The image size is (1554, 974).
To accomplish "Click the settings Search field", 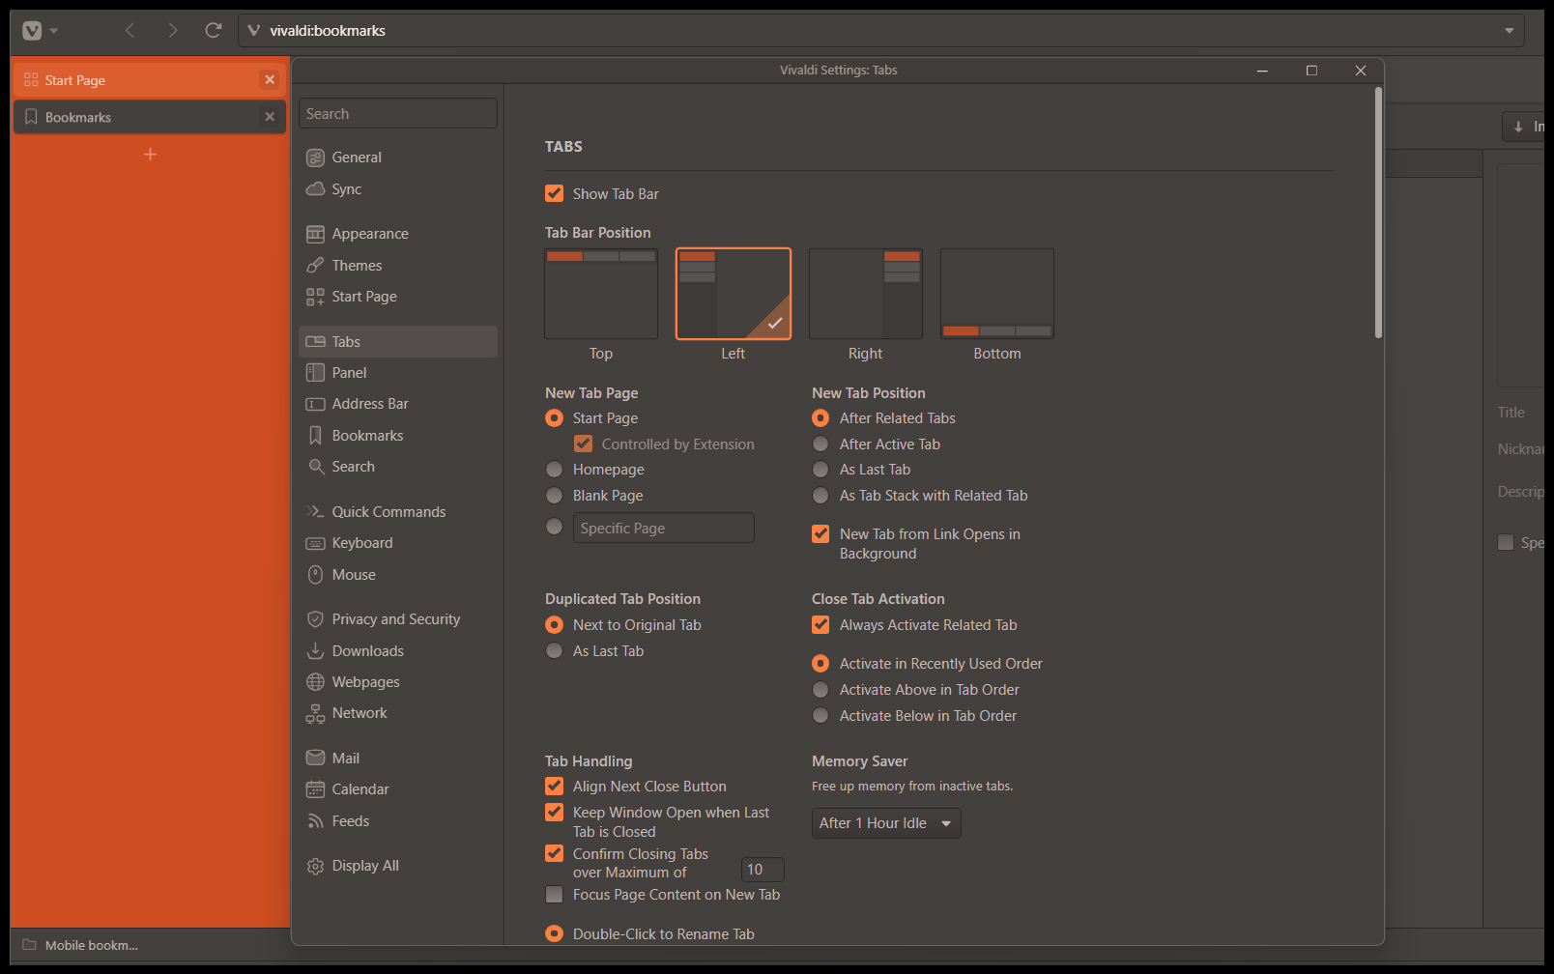I will pyautogui.click(x=398, y=113).
